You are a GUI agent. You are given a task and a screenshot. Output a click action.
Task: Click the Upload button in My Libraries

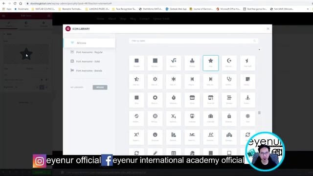[100, 87]
